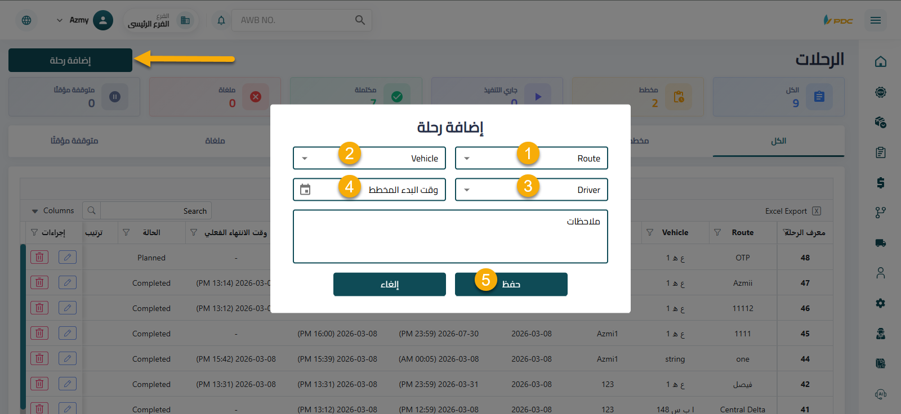This screenshot has height=414, width=901.
Task: Click the إضافة رحلة add trip button
Action: [x=70, y=60]
